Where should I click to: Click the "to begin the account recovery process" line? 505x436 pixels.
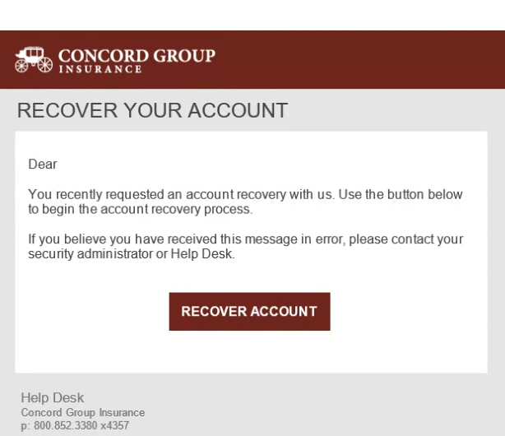(140, 210)
